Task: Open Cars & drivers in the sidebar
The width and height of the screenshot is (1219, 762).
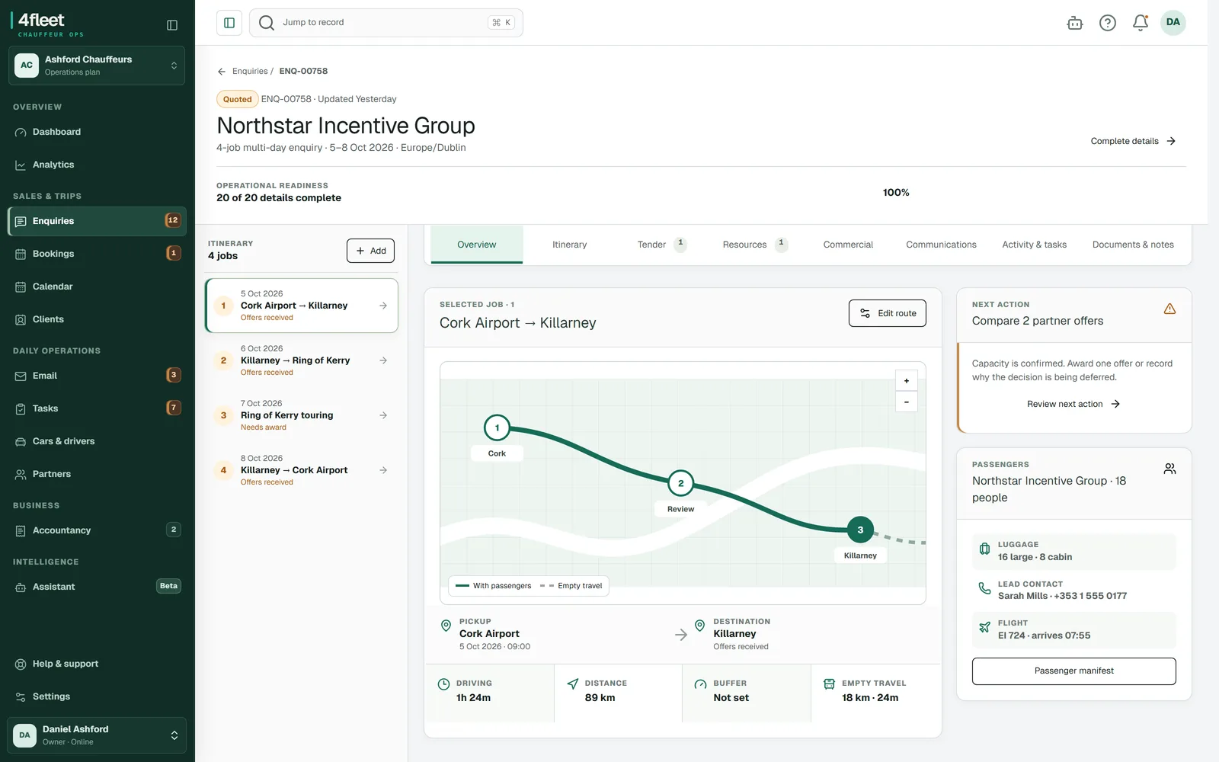Action: click(97, 441)
